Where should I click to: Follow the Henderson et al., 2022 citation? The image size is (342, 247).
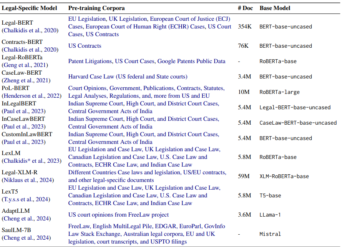(x=32, y=96)
